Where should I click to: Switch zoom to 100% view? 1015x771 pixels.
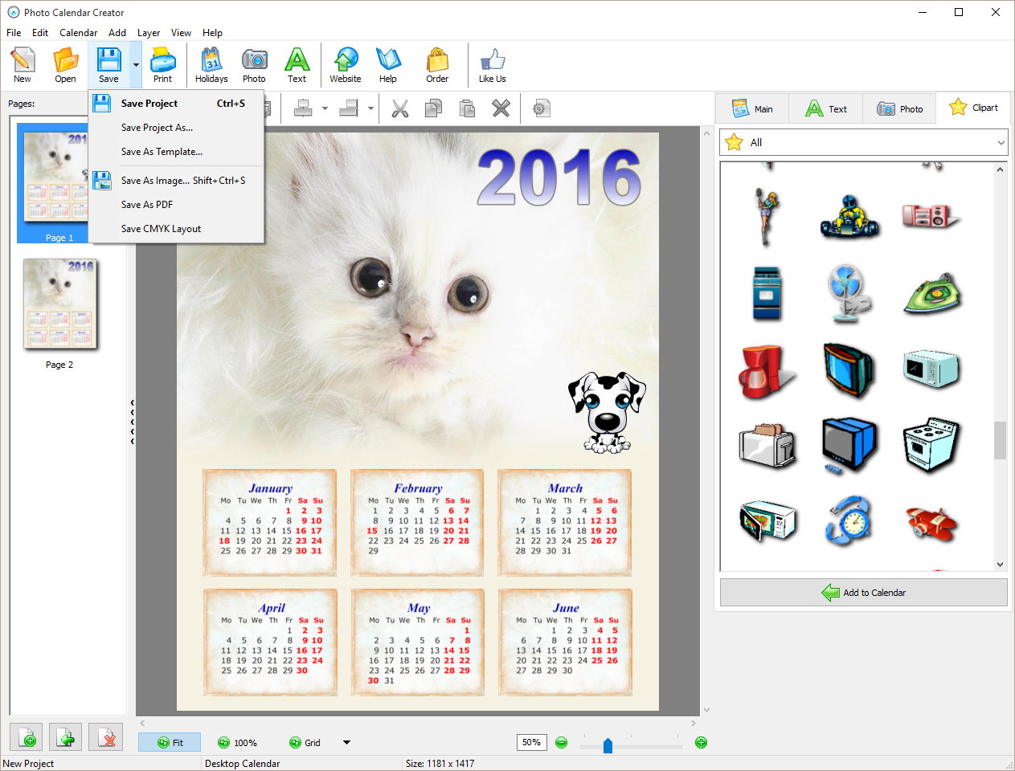(237, 742)
